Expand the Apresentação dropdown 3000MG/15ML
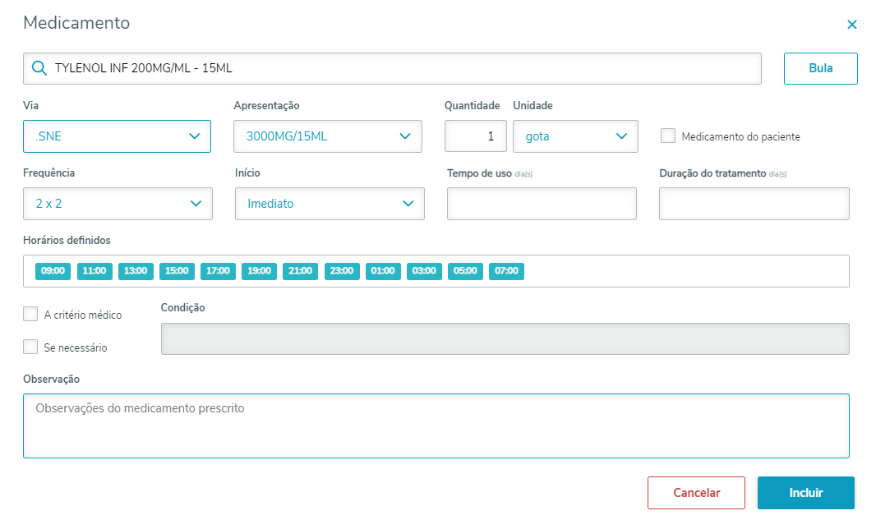876x520 pixels. coord(328,136)
